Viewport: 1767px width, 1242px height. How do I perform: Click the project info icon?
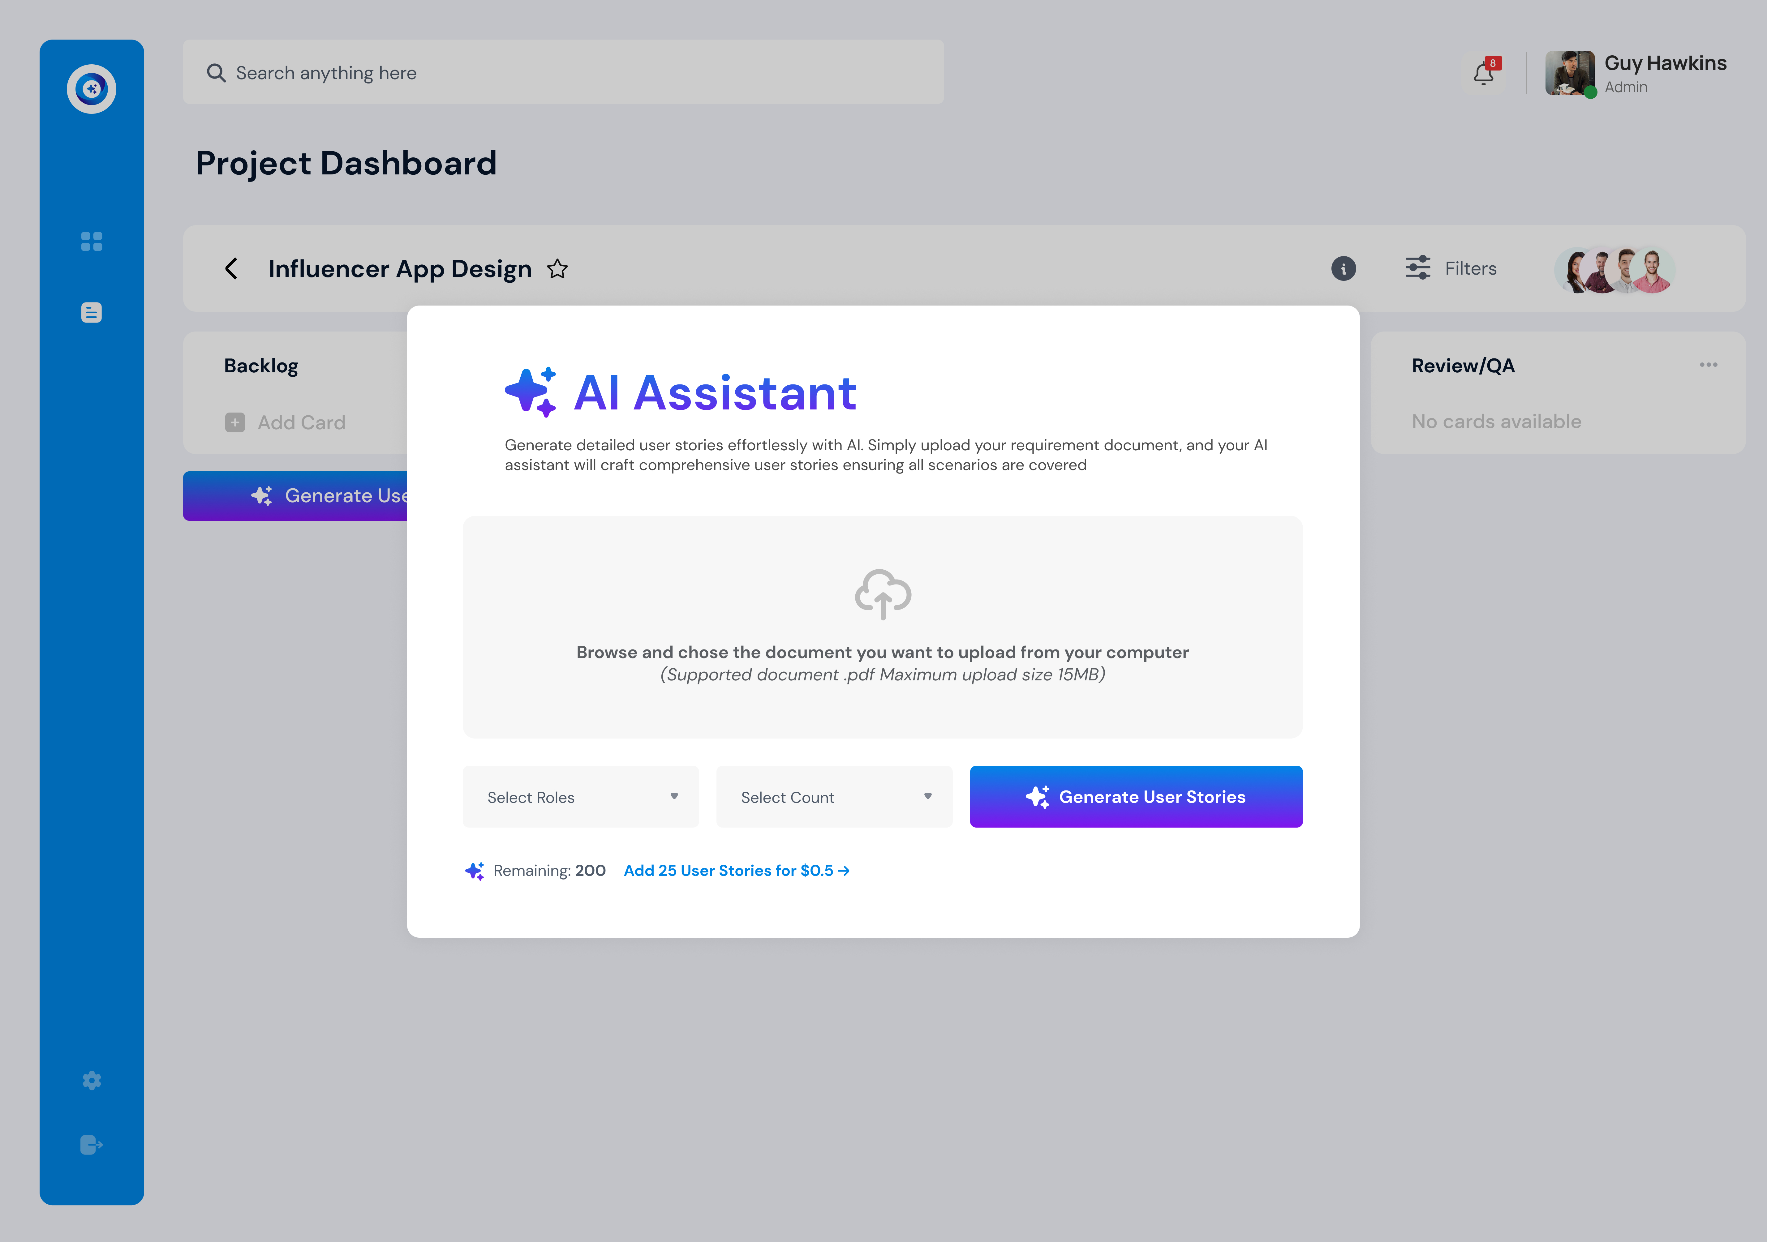click(1343, 268)
